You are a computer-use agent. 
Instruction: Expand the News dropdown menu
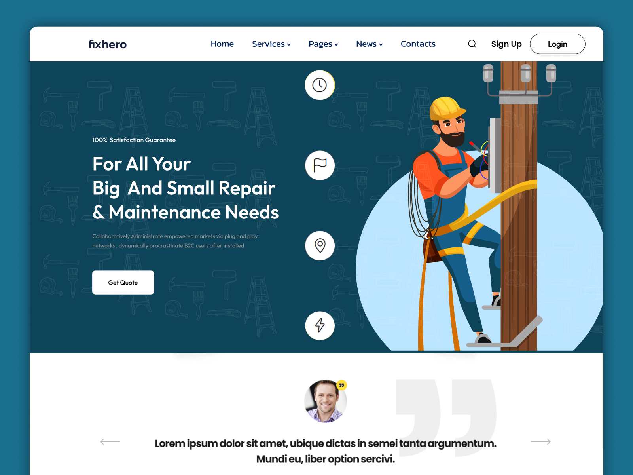click(369, 44)
